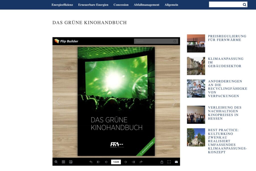Jump to the last page
Image resolution: width=256 pixels, height=171 pixels.
pyautogui.click(x=133, y=162)
